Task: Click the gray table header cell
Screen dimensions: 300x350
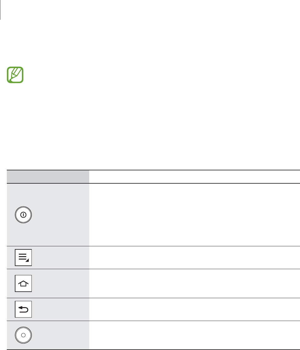Action: tap(48, 177)
